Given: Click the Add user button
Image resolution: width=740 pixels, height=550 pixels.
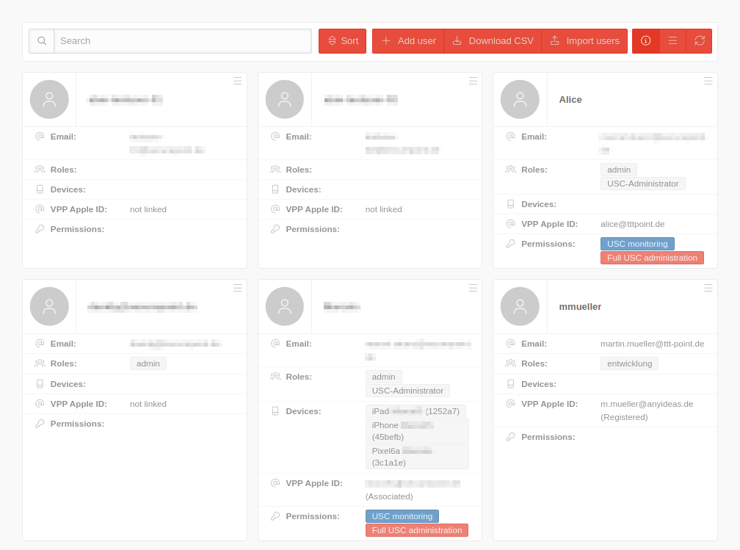Looking at the screenshot, I should 408,41.
